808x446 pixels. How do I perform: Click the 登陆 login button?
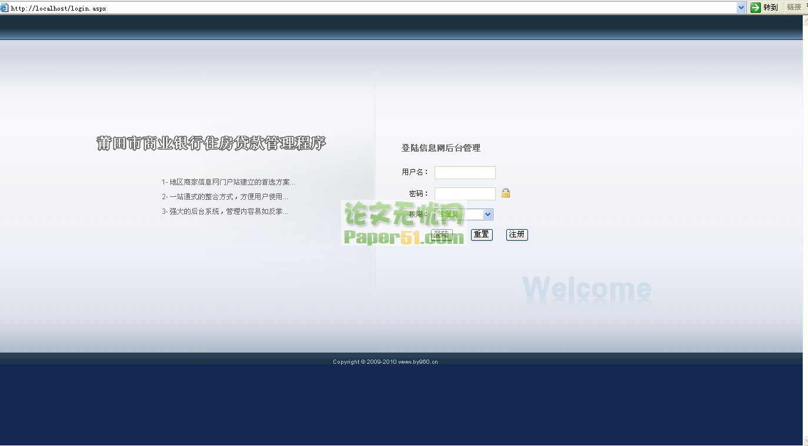point(442,235)
